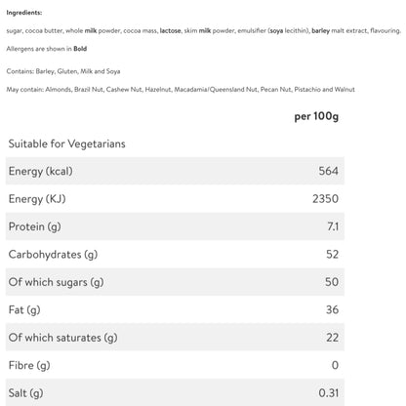Click the bold soya allergen word

276,30
